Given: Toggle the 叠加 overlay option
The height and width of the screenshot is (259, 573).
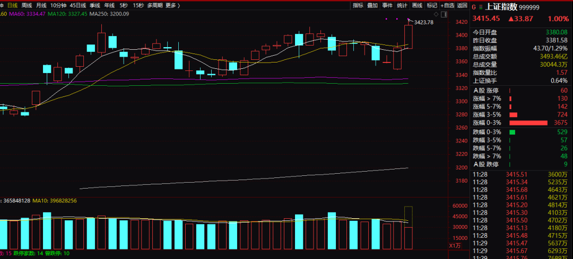Looking at the screenshot, I should (x=372, y=5).
